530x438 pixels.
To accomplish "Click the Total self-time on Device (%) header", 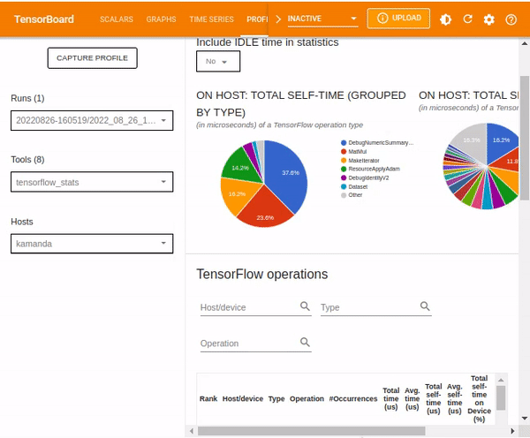I will click(480, 399).
